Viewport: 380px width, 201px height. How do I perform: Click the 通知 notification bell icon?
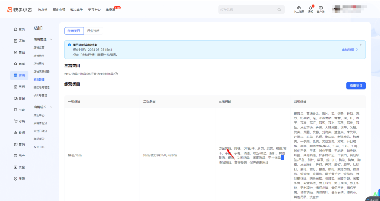click(x=311, y=8)
